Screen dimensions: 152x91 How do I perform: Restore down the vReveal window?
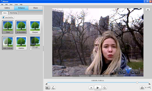pos(148,2)
